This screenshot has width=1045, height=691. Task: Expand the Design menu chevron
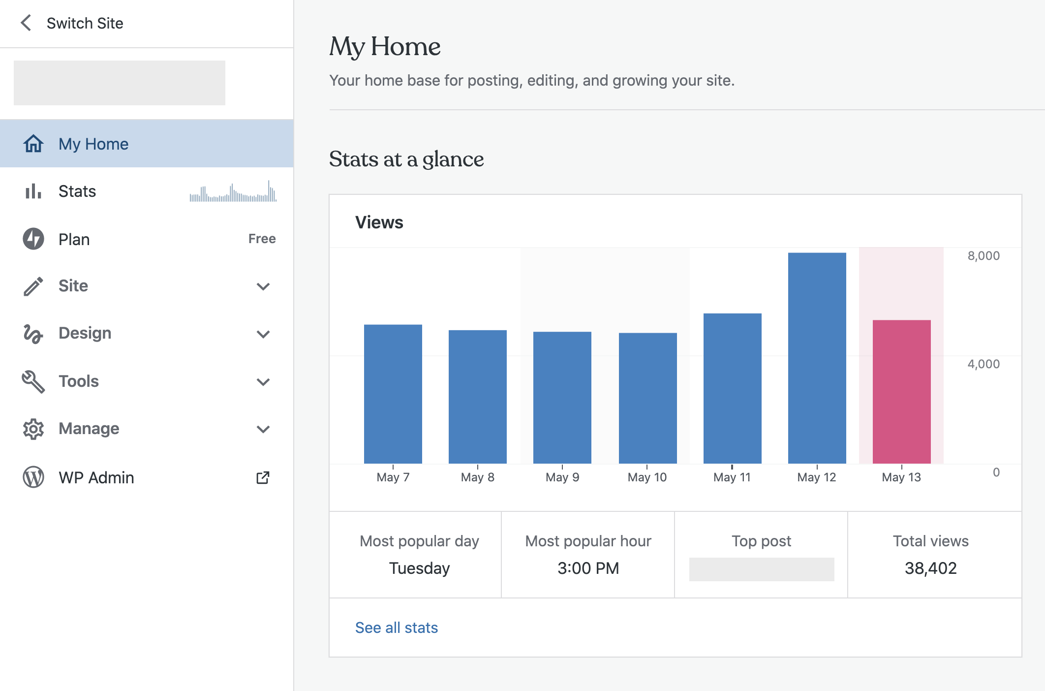coord(263,334)
